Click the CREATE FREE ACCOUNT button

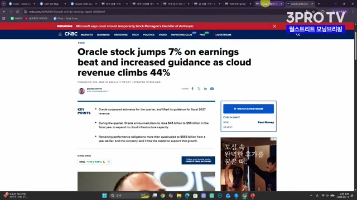(x=198, y=161)
